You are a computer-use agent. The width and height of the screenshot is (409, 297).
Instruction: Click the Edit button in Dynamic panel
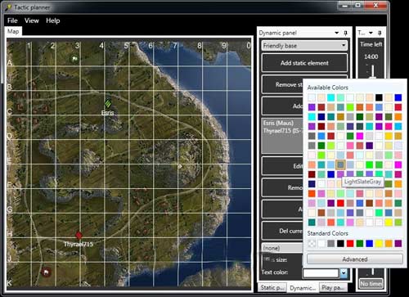pyautogui.click(x=282, y=166)
